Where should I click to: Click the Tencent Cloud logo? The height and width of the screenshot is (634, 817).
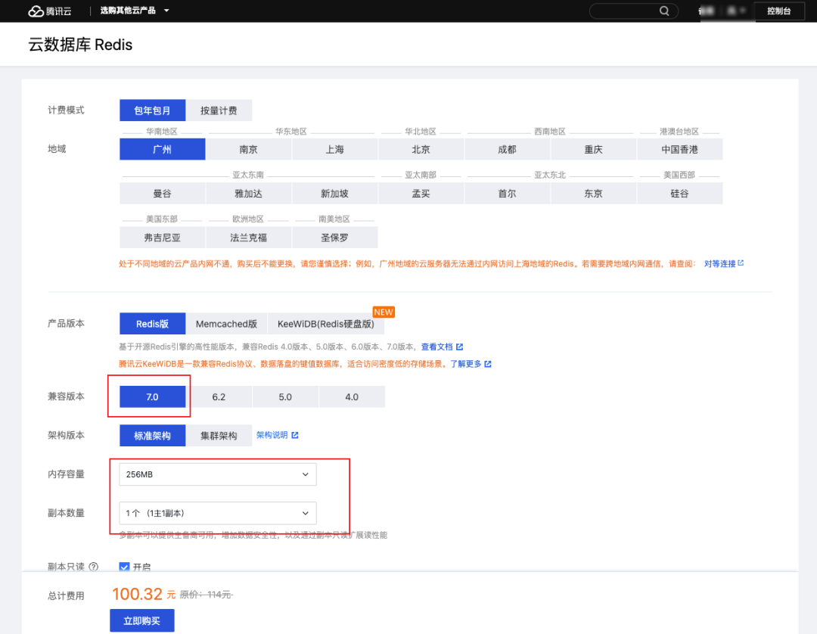49,11
